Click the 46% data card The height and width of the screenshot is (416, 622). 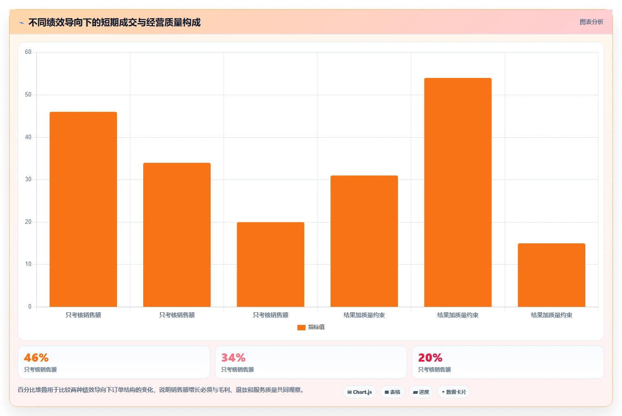pos(114,362)
